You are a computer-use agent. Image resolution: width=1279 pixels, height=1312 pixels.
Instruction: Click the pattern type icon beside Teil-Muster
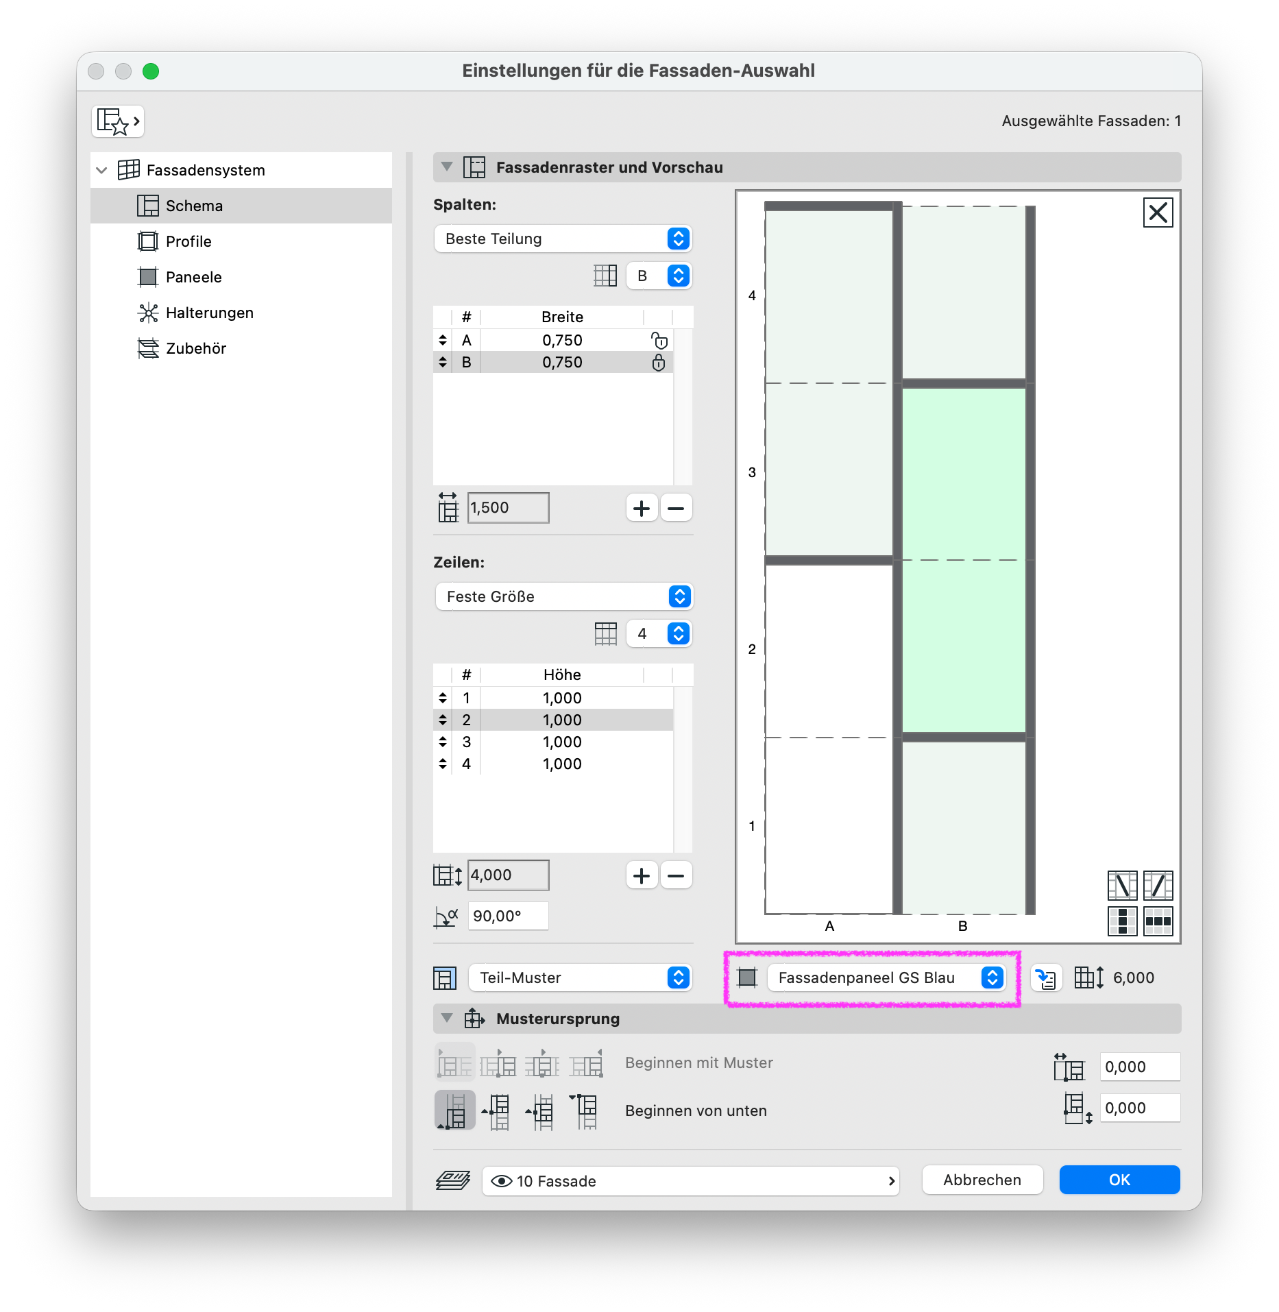[445, 978]
